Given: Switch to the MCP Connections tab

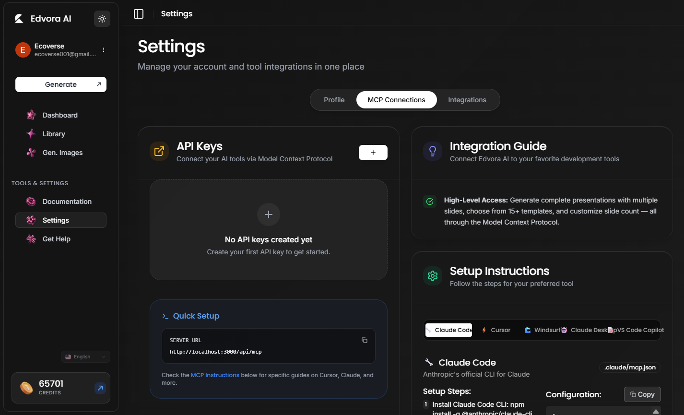Looking at the screenshot, I should 397,100.
